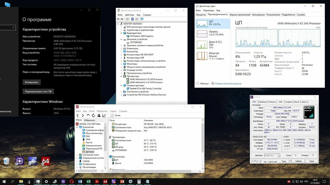Viewport: 330px width, 185px height.
Task: Open Calculator from the taskbar
Action: click(x=139, y=182)
